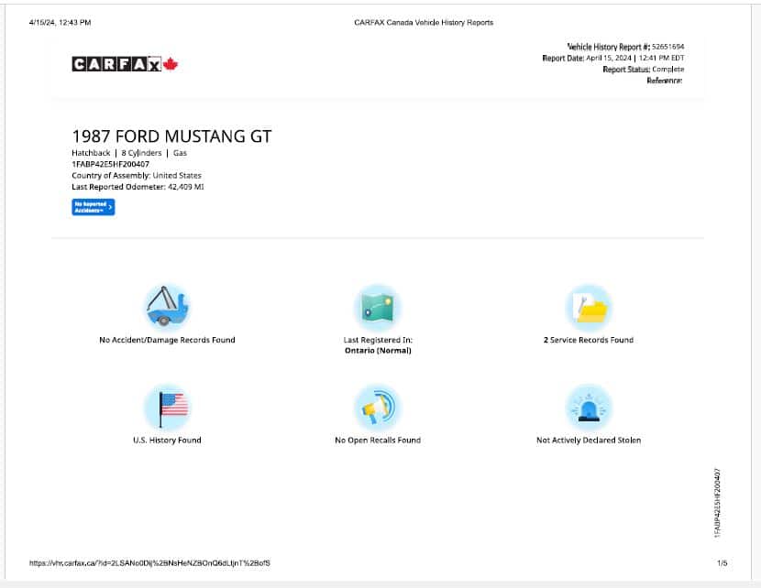
Task: Click Hatchback 8 Cylinders Gas line
Action: click(129, 153)
